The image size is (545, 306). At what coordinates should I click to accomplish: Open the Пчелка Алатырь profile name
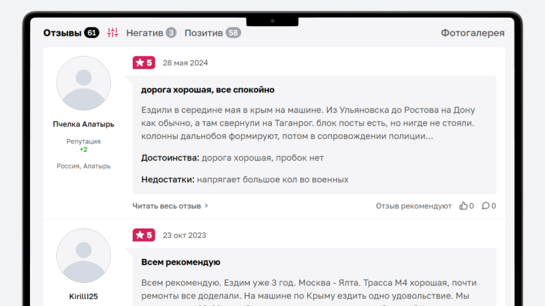(x=83, y=124)
